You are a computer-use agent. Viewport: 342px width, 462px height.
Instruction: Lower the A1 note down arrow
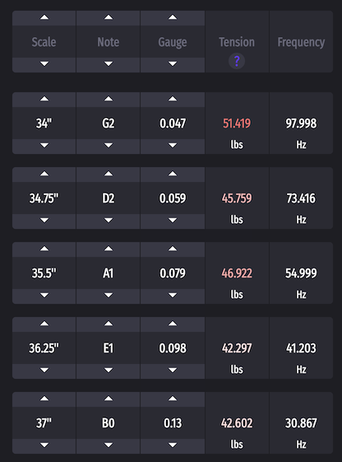coord(109,296)
